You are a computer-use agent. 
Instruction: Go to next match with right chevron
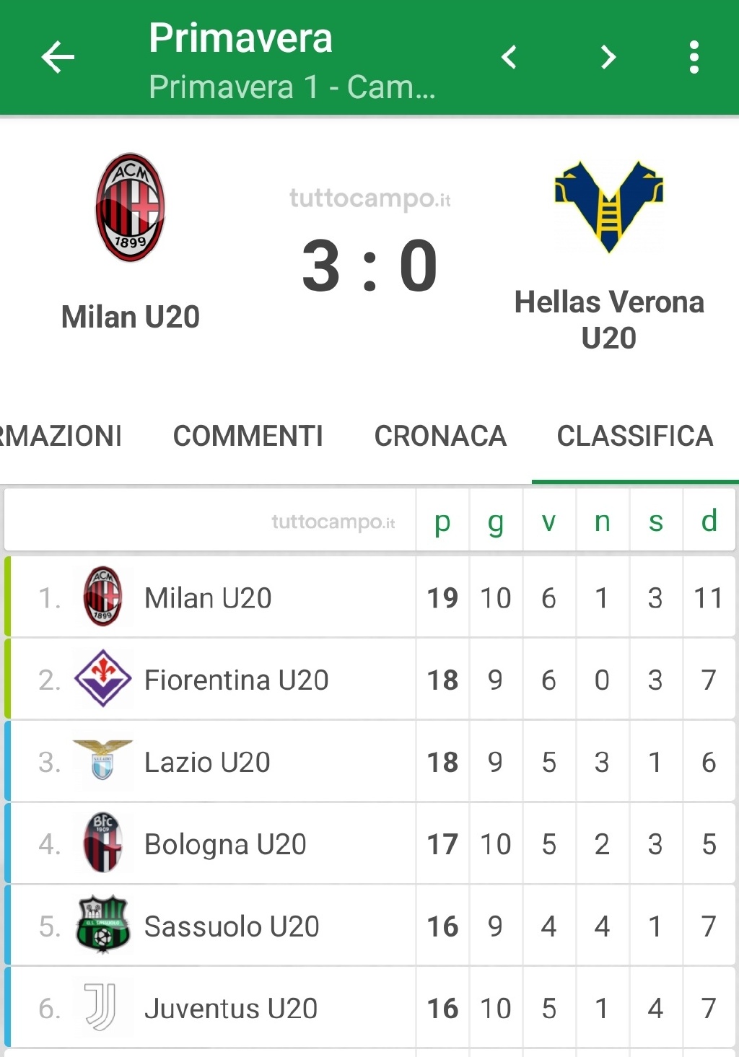(x=608, y=57)
